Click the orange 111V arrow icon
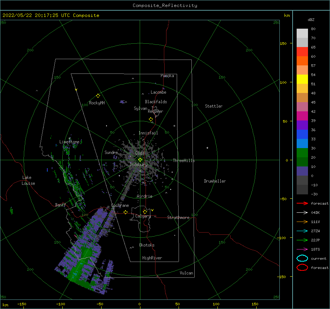330x309 pixels. pos(302,222)
